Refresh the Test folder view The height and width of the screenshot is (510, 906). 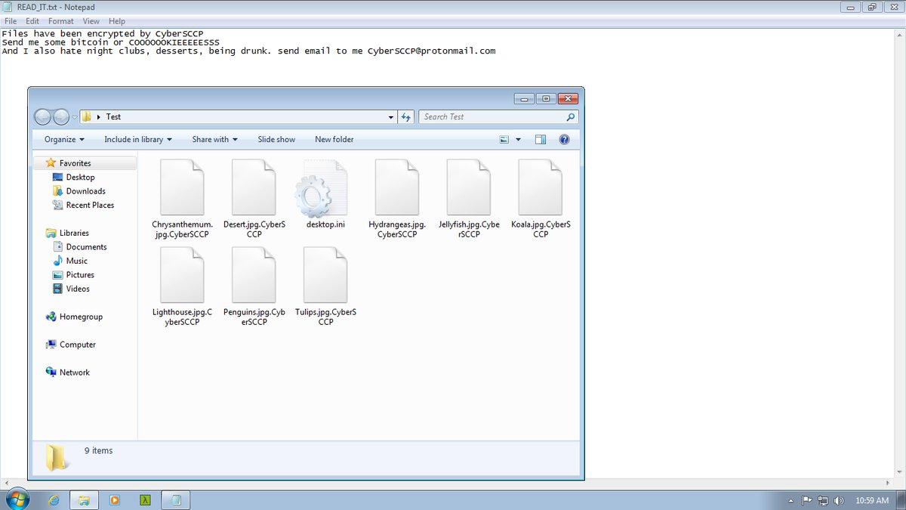point(406,117)
